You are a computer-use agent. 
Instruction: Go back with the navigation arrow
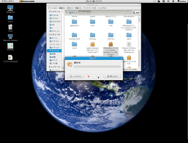click(125, 12)
